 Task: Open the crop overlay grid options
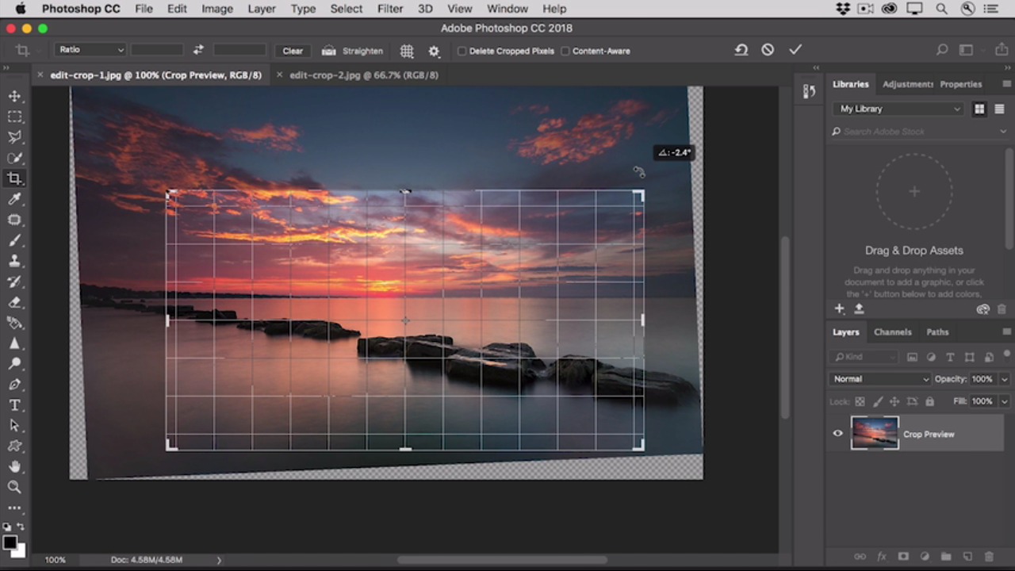pos(407,51)
